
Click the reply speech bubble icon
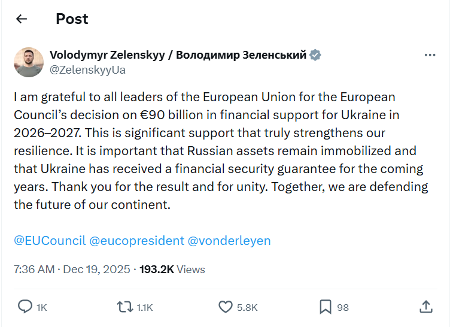[x=25, y=307]
